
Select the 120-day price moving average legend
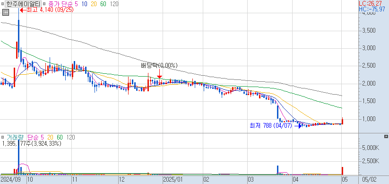click(x=114, y=4)
